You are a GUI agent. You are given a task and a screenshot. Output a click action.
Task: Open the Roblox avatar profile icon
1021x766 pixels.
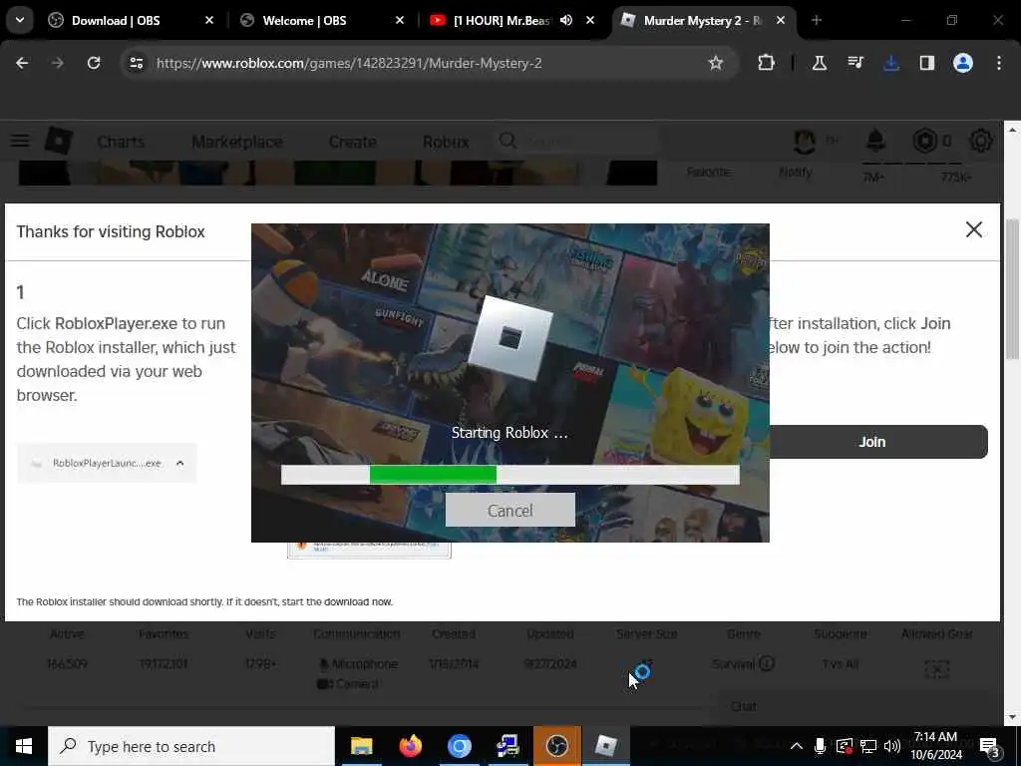pos(805,141)
